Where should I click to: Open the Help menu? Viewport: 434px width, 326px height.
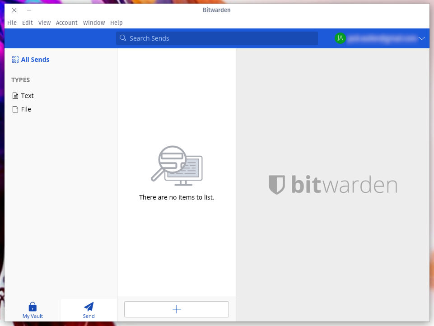coord(116,23)
